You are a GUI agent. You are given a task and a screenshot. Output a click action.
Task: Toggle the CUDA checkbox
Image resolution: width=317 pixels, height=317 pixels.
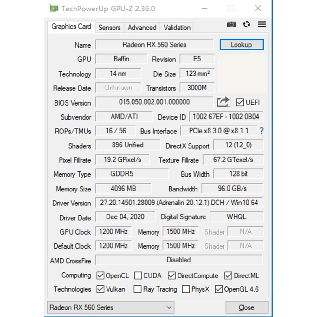tap(138, 275)
